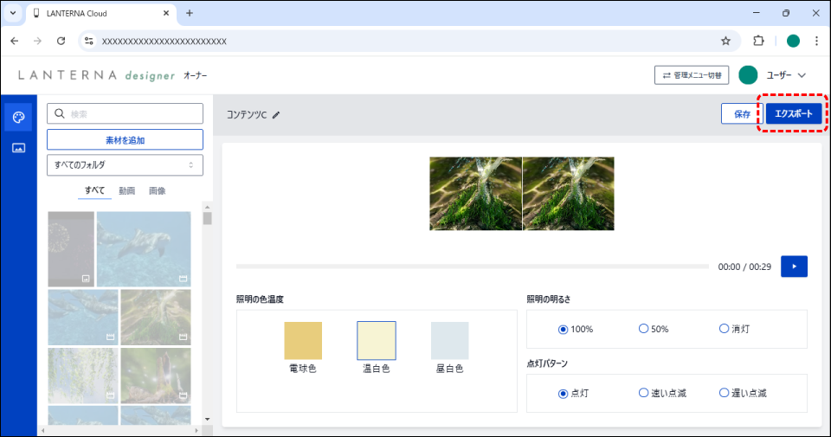Select 50% brightness radio button

(x=643, y=329)
